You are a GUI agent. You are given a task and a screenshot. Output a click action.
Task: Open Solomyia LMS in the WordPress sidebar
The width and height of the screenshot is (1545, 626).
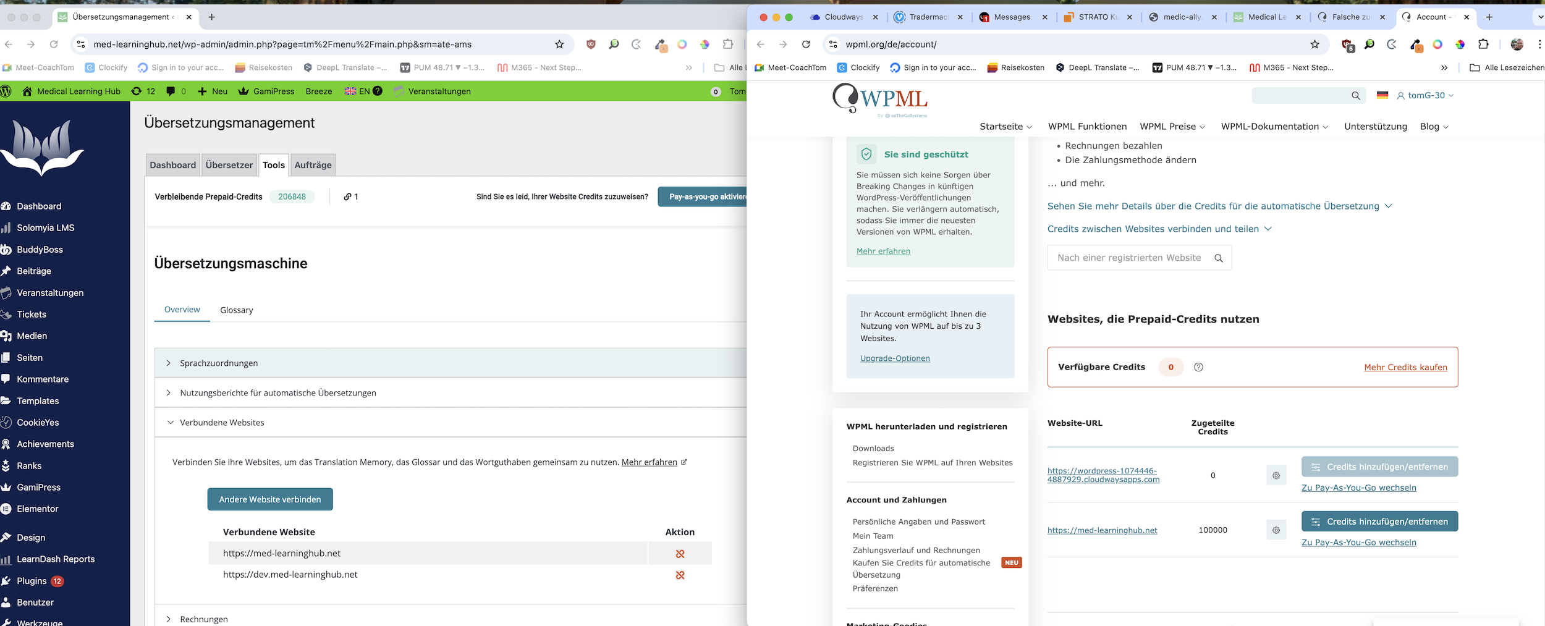(46, 228)
